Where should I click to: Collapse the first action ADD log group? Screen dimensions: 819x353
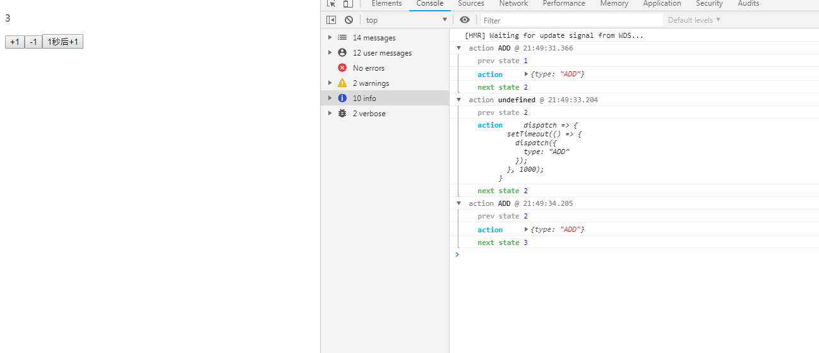coord(459,48)
